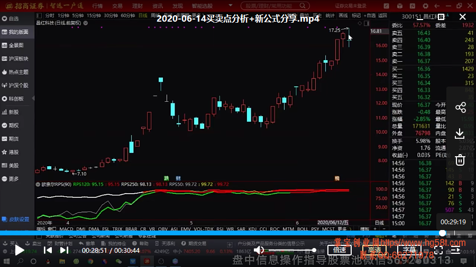Switch chart to 60分钟 period
The width and height of the screenshot is (476, 267).
[127, 15]
